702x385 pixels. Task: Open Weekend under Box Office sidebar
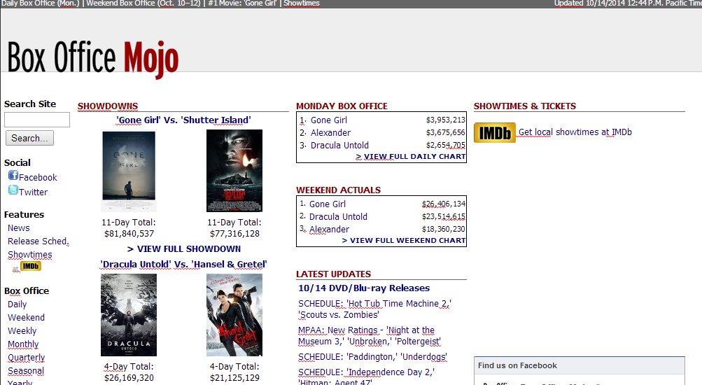[x=26, y=317]
